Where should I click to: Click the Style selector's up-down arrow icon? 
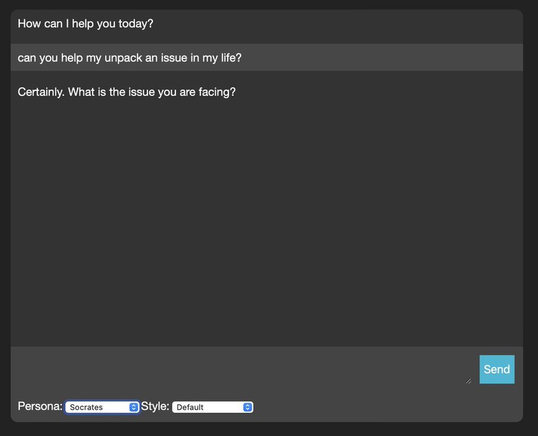(248, 407)
